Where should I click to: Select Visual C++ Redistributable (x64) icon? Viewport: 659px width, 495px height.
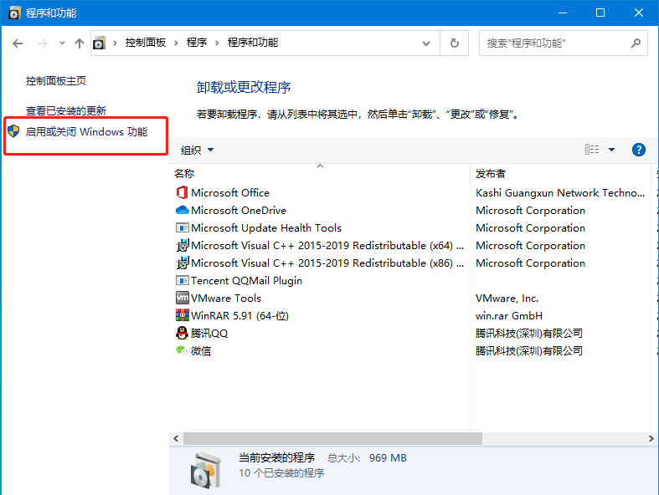[182, 245]
